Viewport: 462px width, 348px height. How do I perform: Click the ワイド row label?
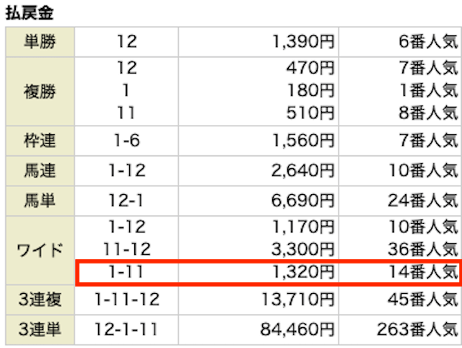point(40,251)
